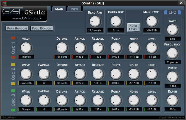
Task: Click the OSC 2 Level knob
Action: point(152,74)
